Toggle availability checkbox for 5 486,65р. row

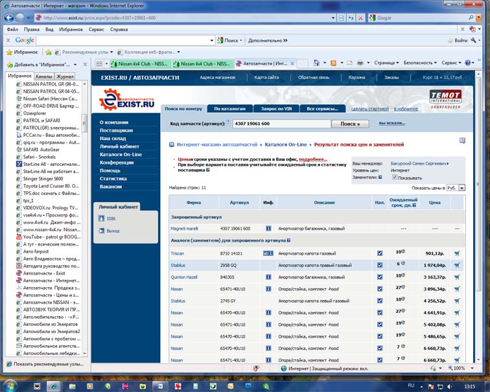pos(380,336)
